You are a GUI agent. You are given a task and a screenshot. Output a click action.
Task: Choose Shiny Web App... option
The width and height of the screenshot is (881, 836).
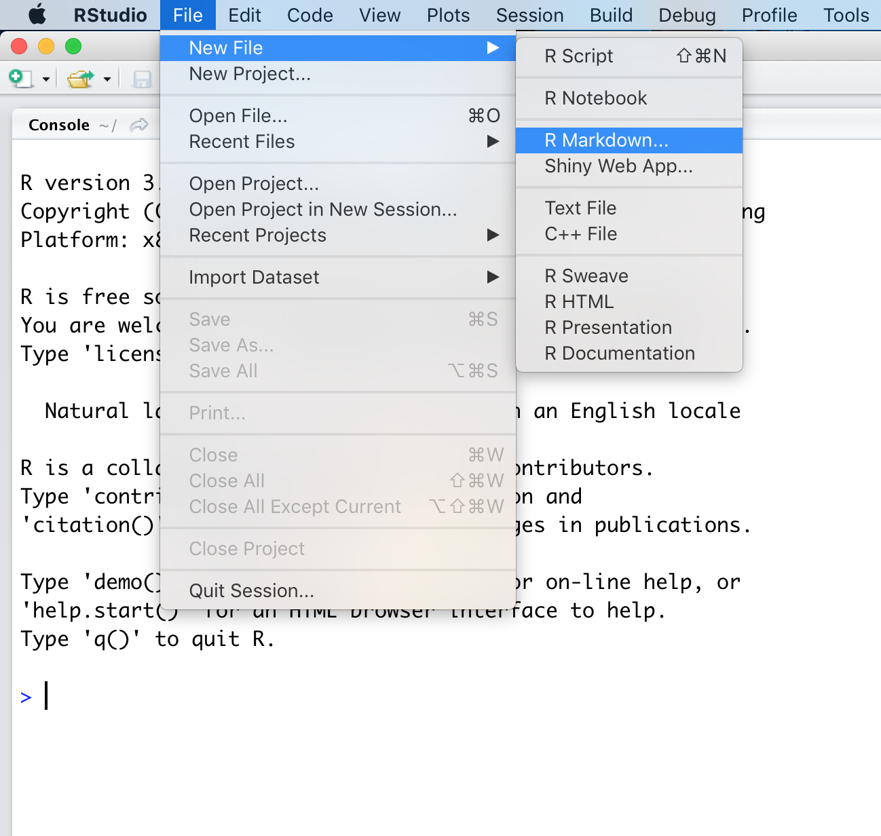pos(629,166)
